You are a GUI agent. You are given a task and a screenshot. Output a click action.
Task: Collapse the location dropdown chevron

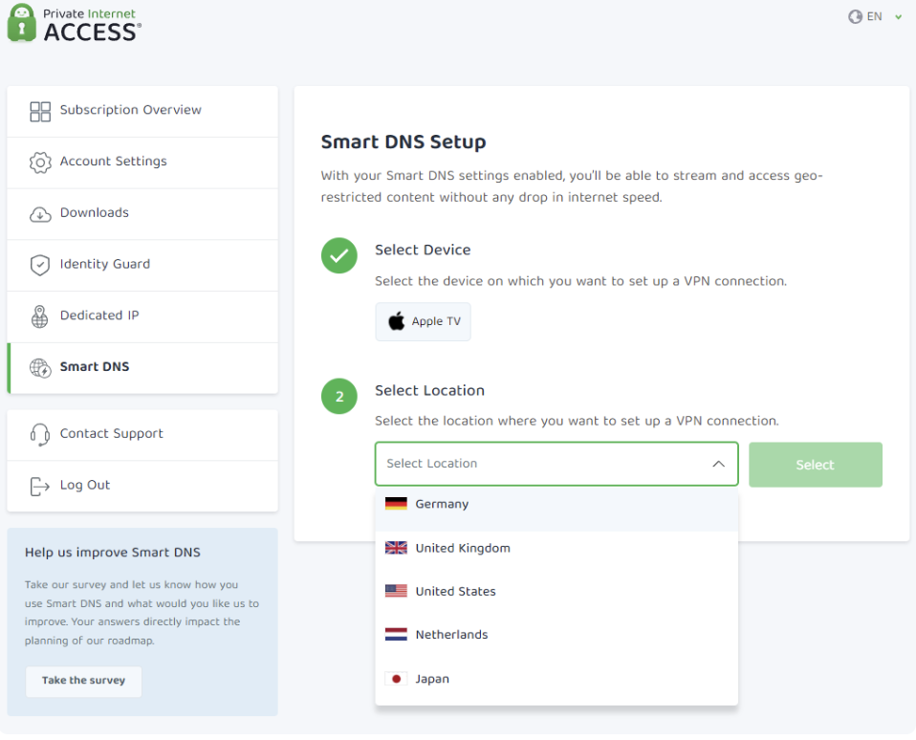point(718,464)
